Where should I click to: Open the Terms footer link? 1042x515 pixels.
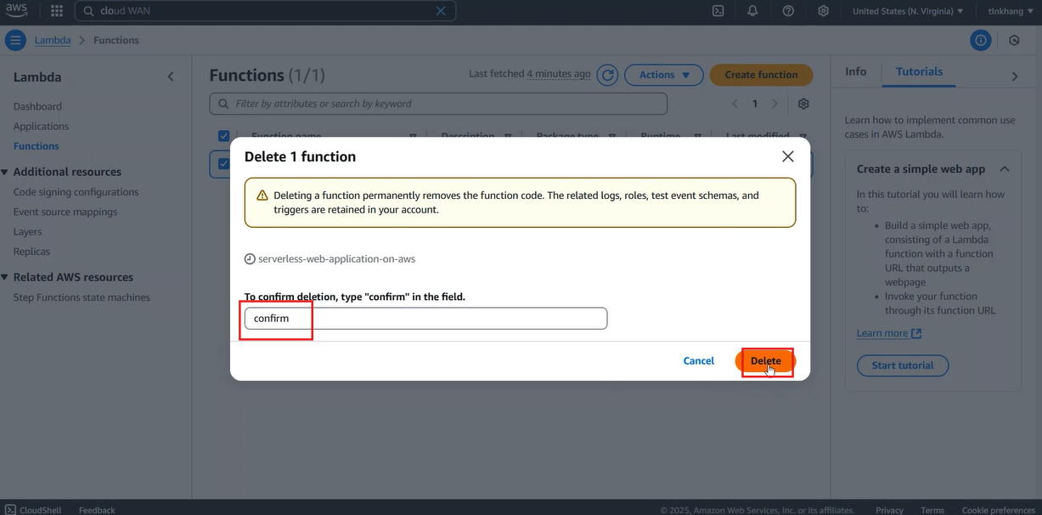pos(932,510)
